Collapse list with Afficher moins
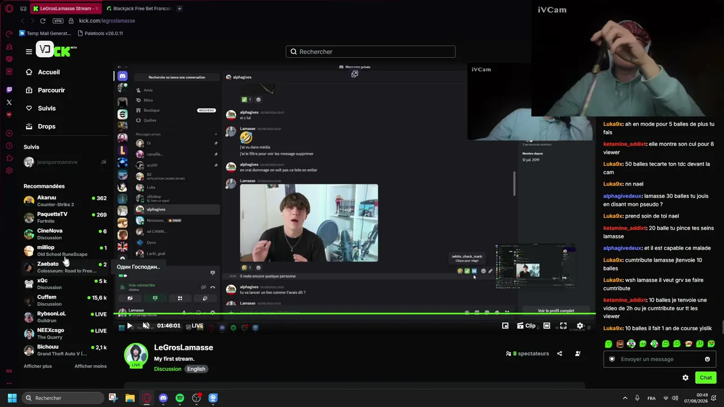Screen dimensions: 724x407 [90, 366]
